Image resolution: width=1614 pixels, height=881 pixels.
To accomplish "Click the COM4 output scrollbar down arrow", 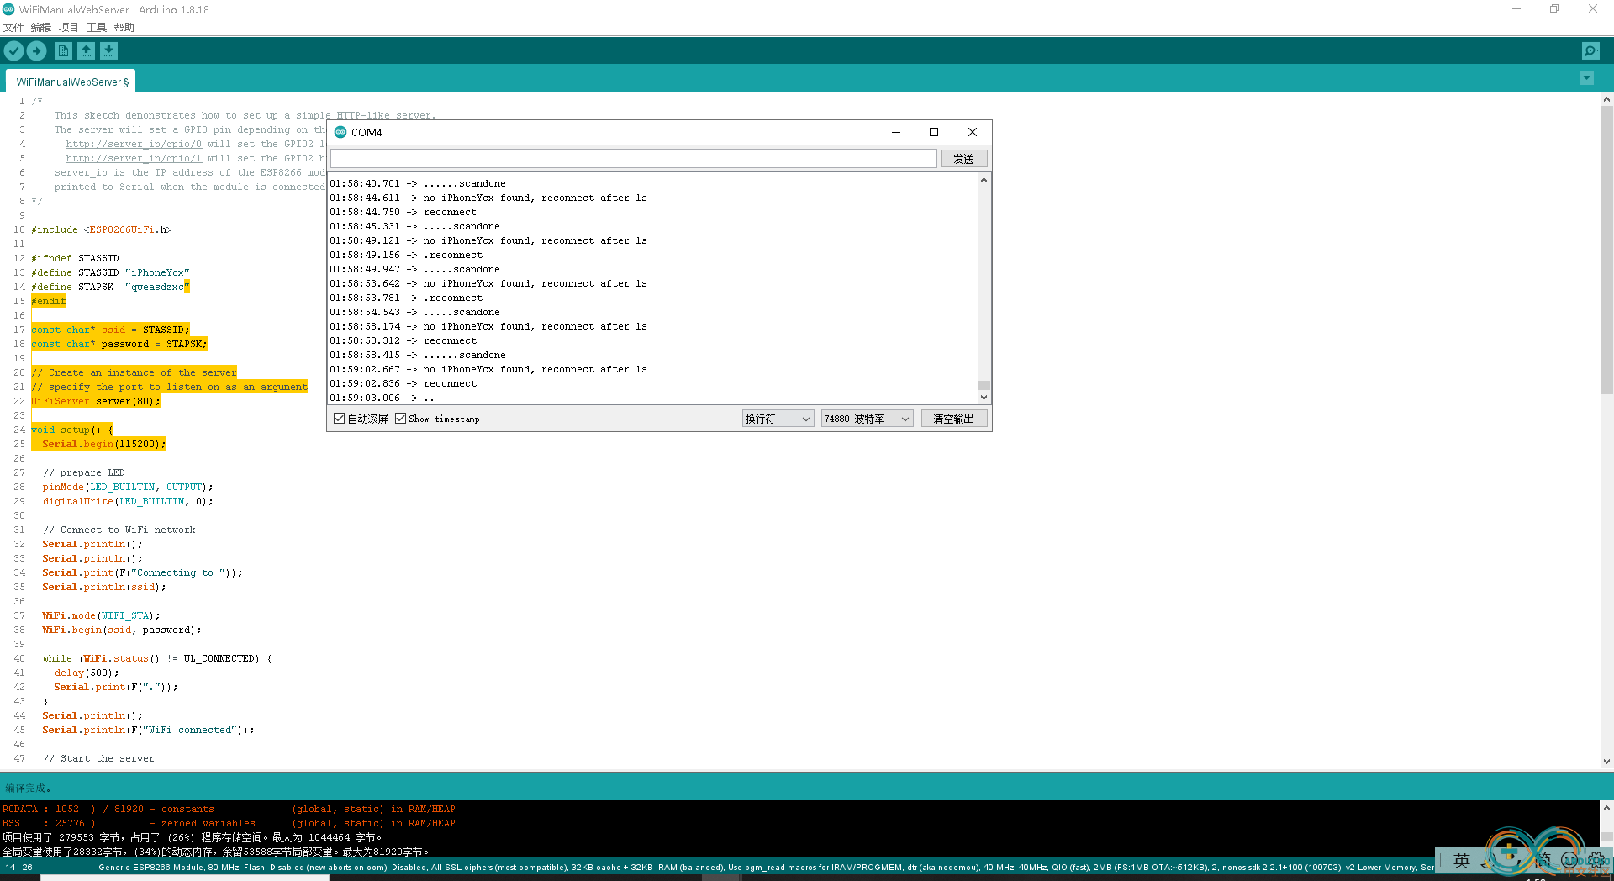I will tap(984, 397).
